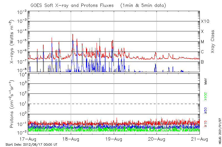Viewport: 222px width, 147px height.
Task: Click the blue ≥50 MeV legend label
Action: pyautogui.click(x=206, y=110)
